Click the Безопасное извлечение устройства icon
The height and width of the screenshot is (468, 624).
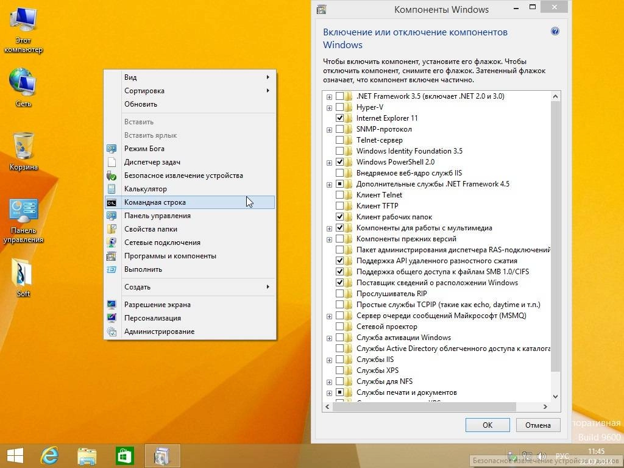(112, 175)
